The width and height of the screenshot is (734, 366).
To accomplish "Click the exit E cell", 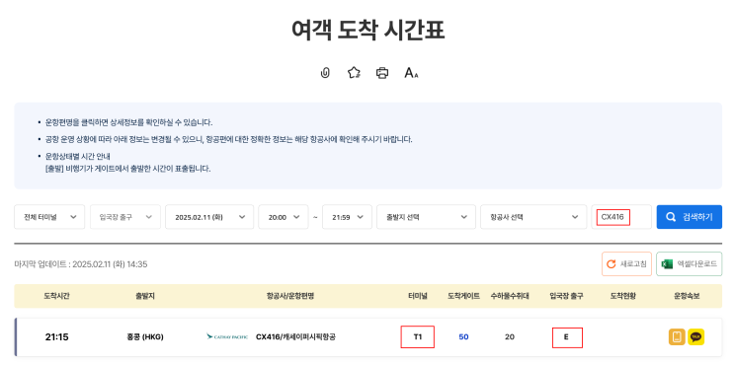I will (567, 337).
